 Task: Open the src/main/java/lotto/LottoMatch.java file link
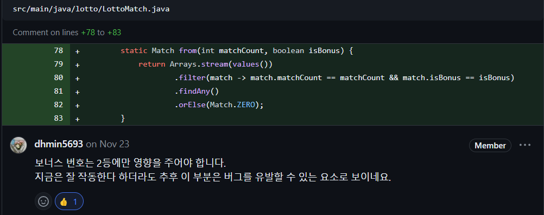click(x=91, y=9)
